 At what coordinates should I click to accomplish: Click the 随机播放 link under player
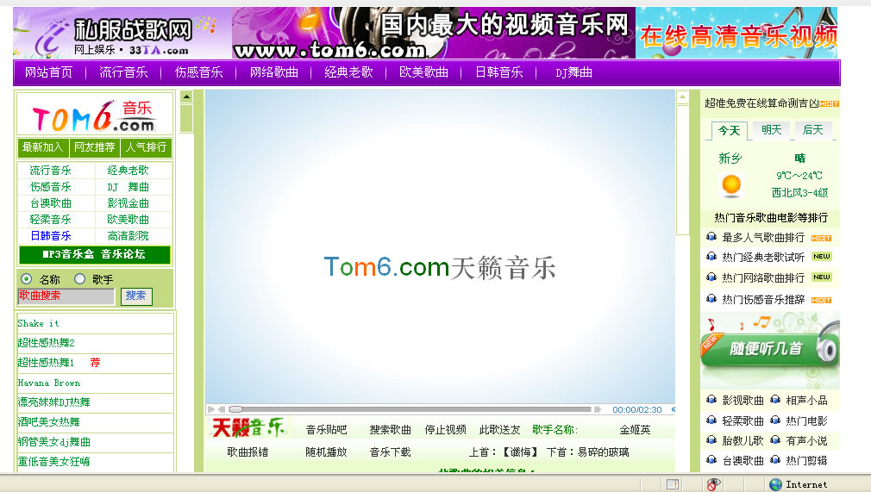[326, 452]
